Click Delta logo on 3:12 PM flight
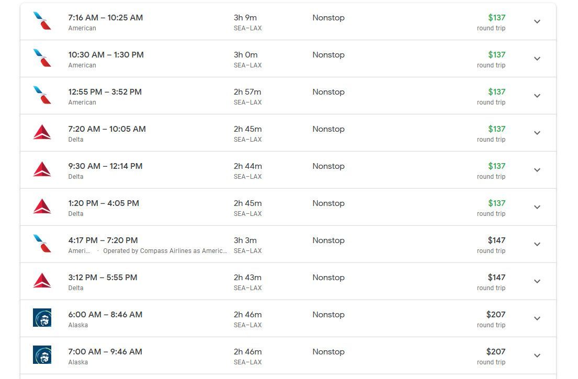578x379 pixels. [42, 281]
